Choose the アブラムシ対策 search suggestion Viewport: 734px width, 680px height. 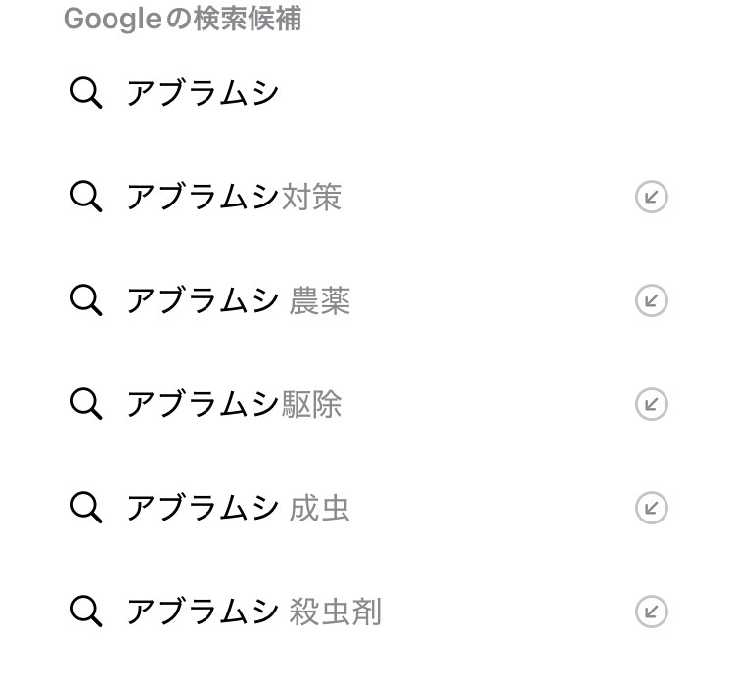(x=234, y=198)
